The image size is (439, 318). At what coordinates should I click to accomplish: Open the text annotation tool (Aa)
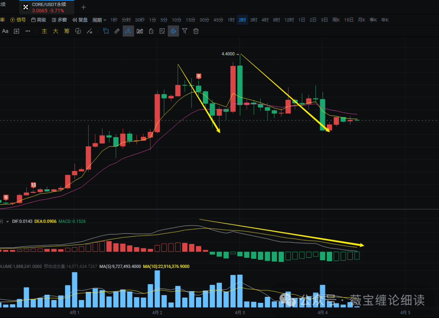click(x=5, y=31)
